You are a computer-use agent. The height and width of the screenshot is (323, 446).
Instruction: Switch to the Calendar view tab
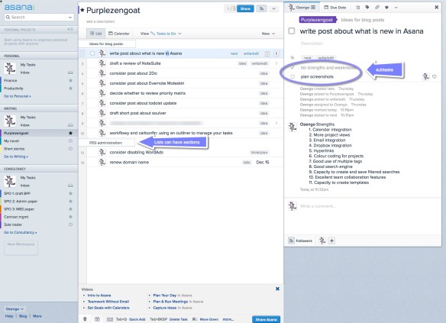[119, 34]
